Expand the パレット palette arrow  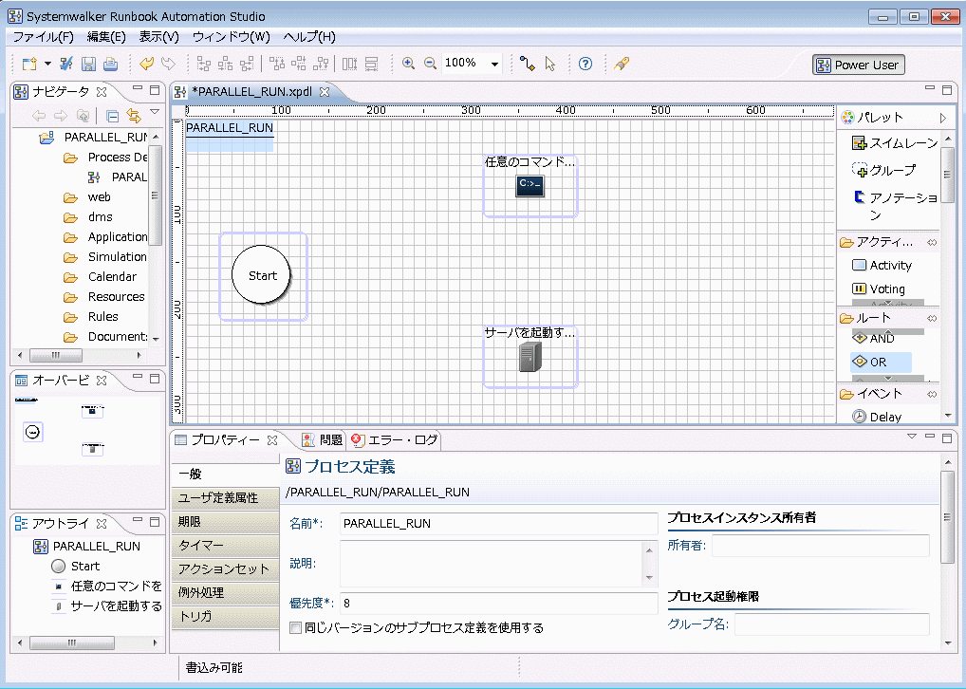coord(942,118)
